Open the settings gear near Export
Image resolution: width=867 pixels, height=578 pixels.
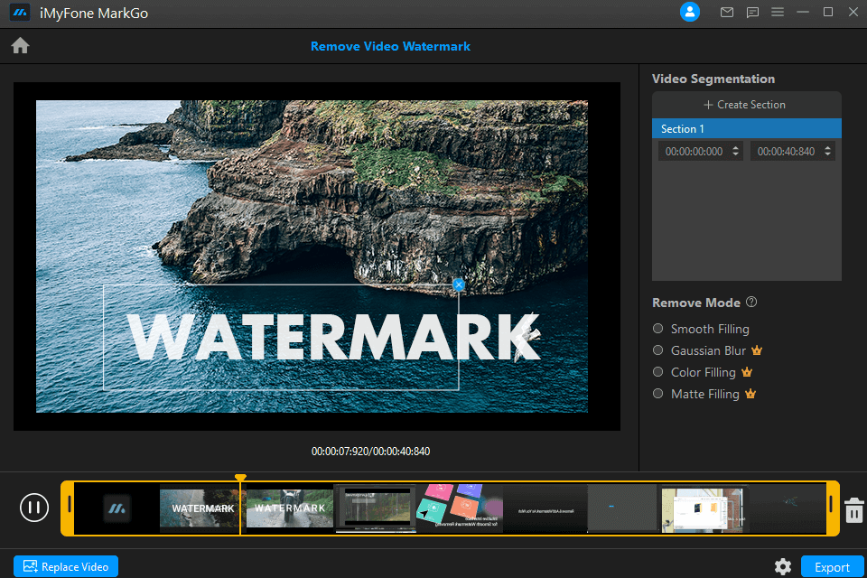click(x=783, y=566)
